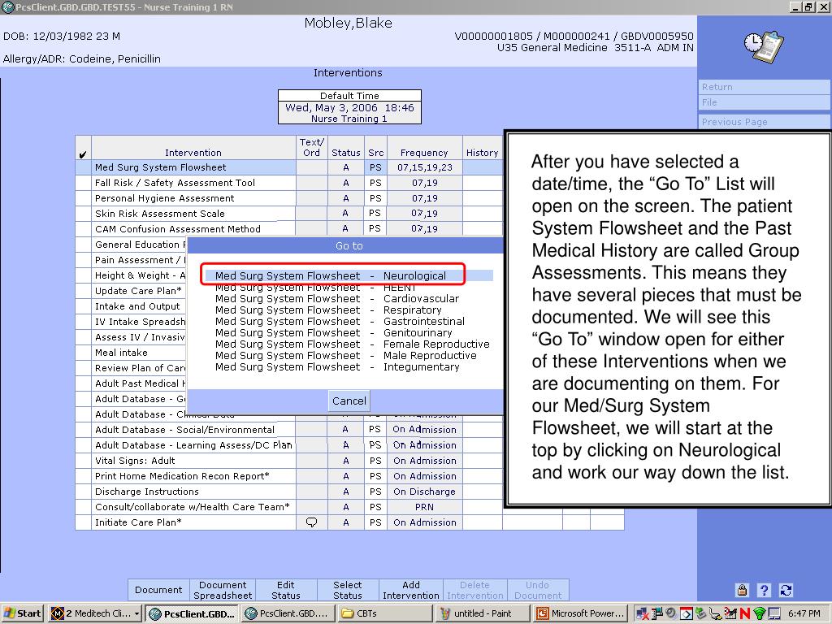
Task: Click the network computers tray icon
Action: (656, 613)
